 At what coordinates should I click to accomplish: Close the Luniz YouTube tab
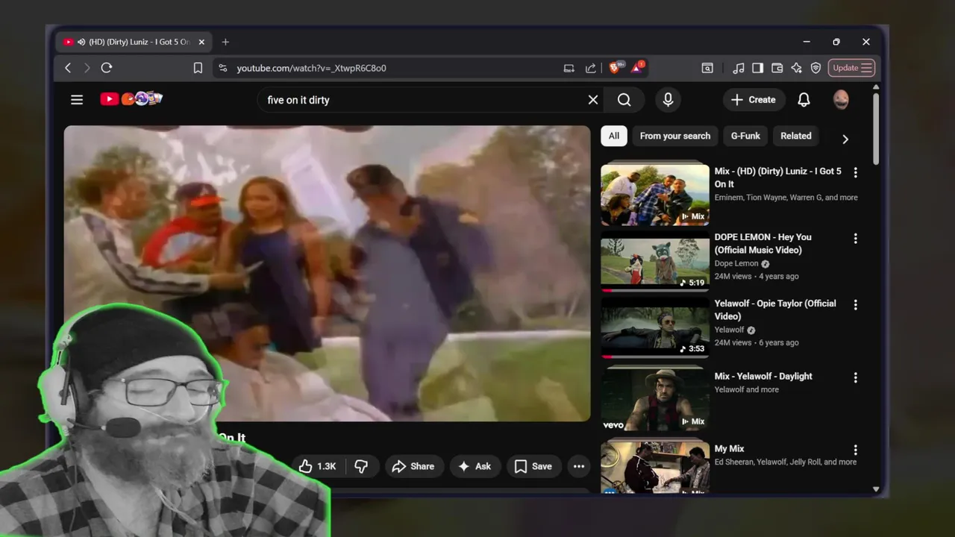click(x=201, y=43)
